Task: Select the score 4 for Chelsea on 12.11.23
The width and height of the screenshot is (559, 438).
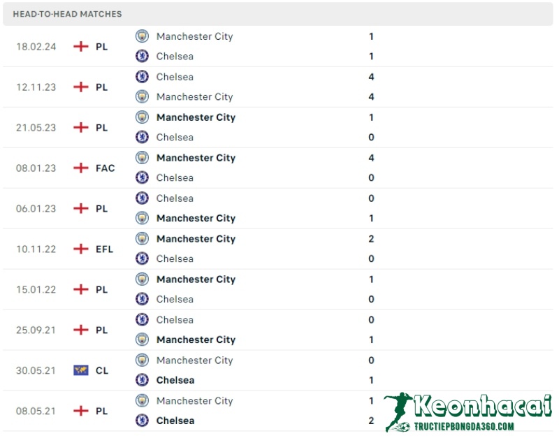Action: coord(371,77)
